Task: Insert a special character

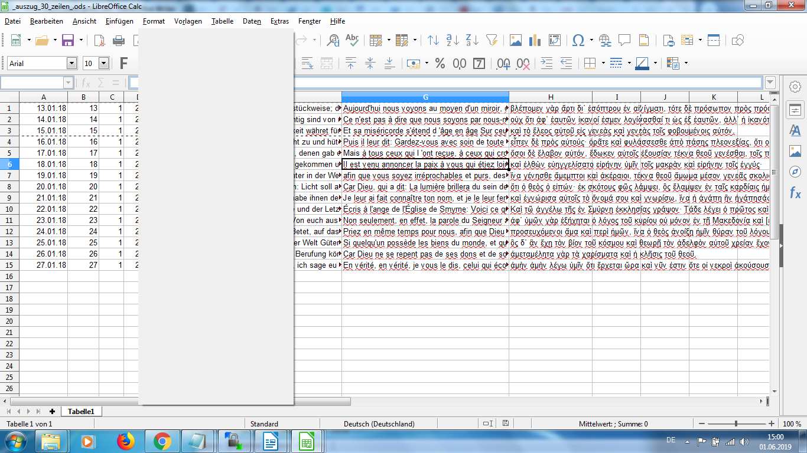Action: tap(577, 40)
